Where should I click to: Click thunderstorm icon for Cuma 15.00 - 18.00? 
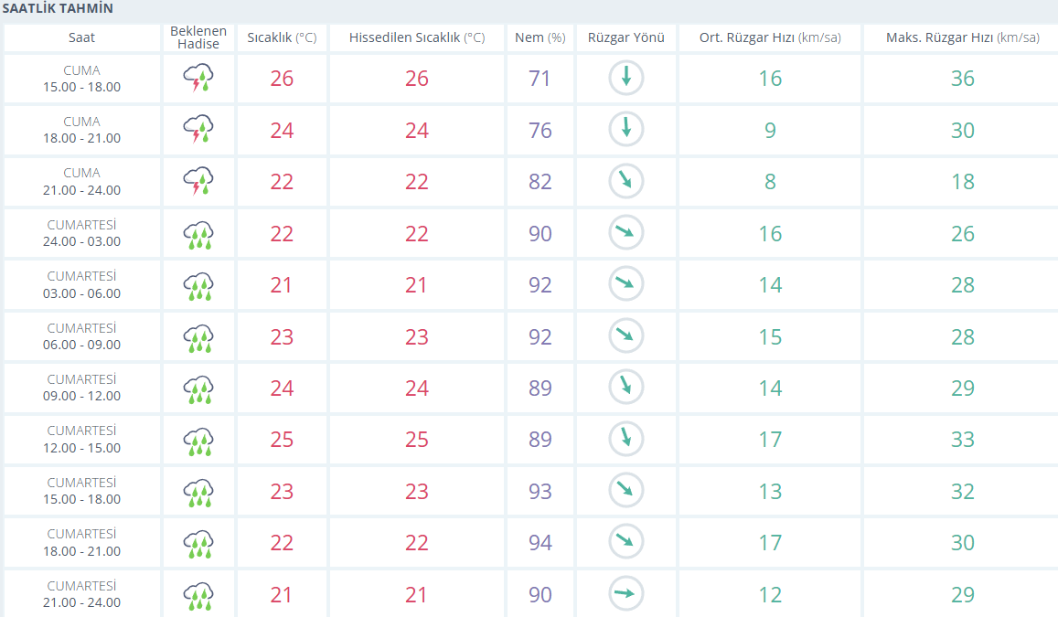[x=198, y=79]
